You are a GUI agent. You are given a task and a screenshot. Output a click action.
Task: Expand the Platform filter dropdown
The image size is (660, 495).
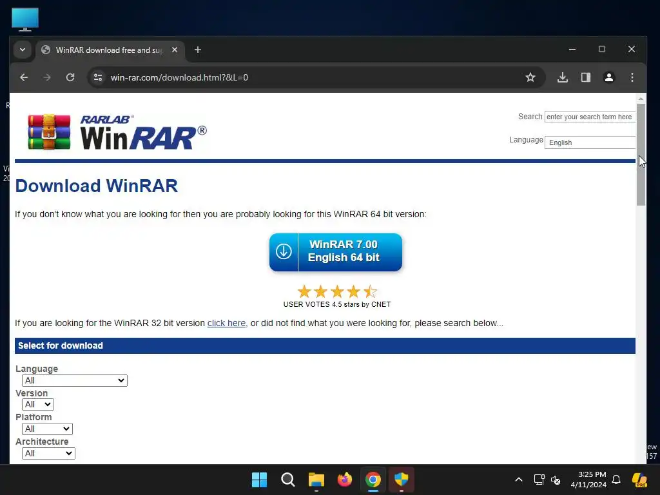[x=47, y=429]
